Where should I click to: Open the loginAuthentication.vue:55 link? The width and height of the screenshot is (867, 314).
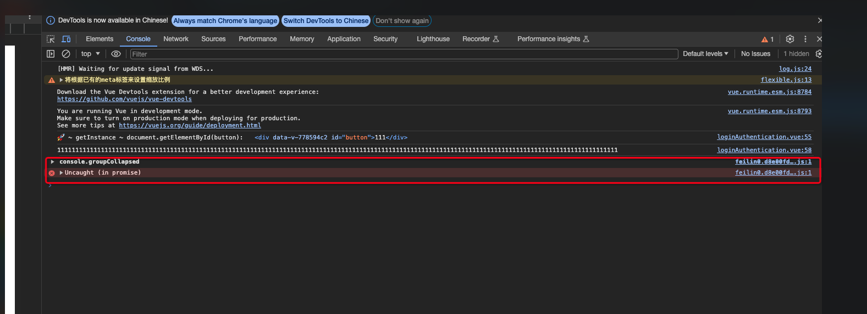(764, 137)
